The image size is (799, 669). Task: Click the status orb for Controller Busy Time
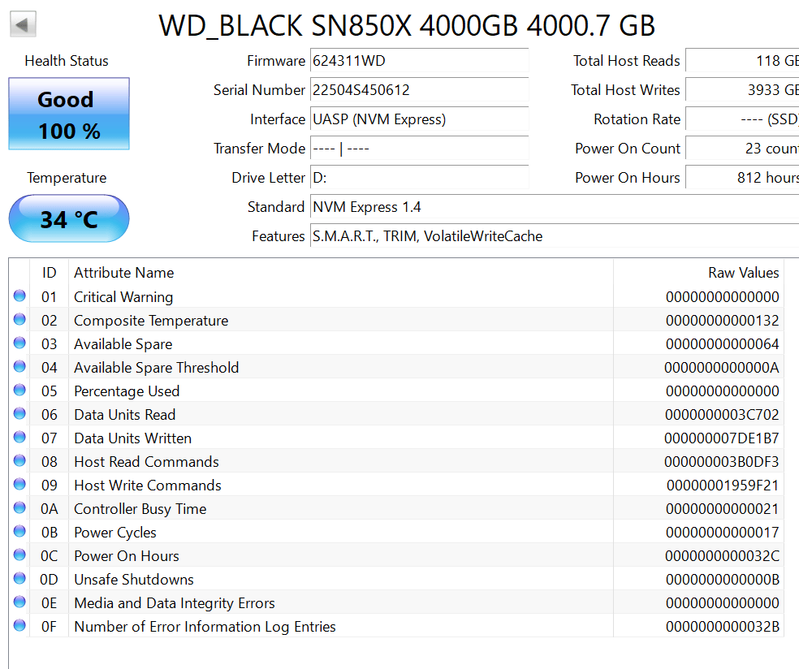[19, 507]
